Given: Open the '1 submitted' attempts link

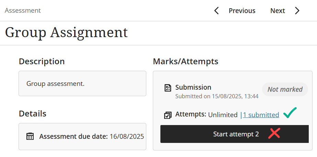Looking at the screenshot, I should click(261, 115).
